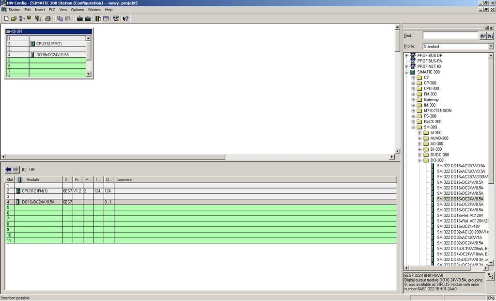The width and height of the screenshot is (496, 301).
Task: Open the View menu
Action: (63, 10)
